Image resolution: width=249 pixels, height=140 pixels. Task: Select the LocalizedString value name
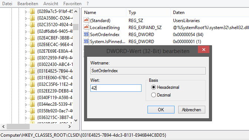[x=105, y=28]
